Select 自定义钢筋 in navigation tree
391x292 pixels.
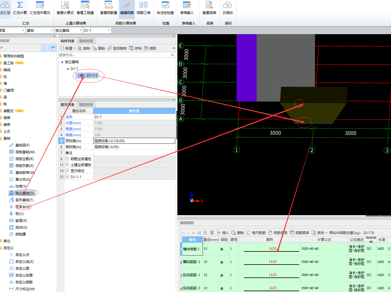21,282
